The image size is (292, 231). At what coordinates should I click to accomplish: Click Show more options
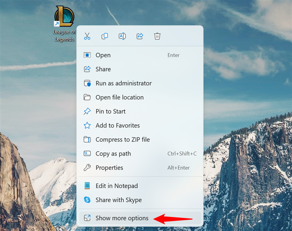click(140, 218)
